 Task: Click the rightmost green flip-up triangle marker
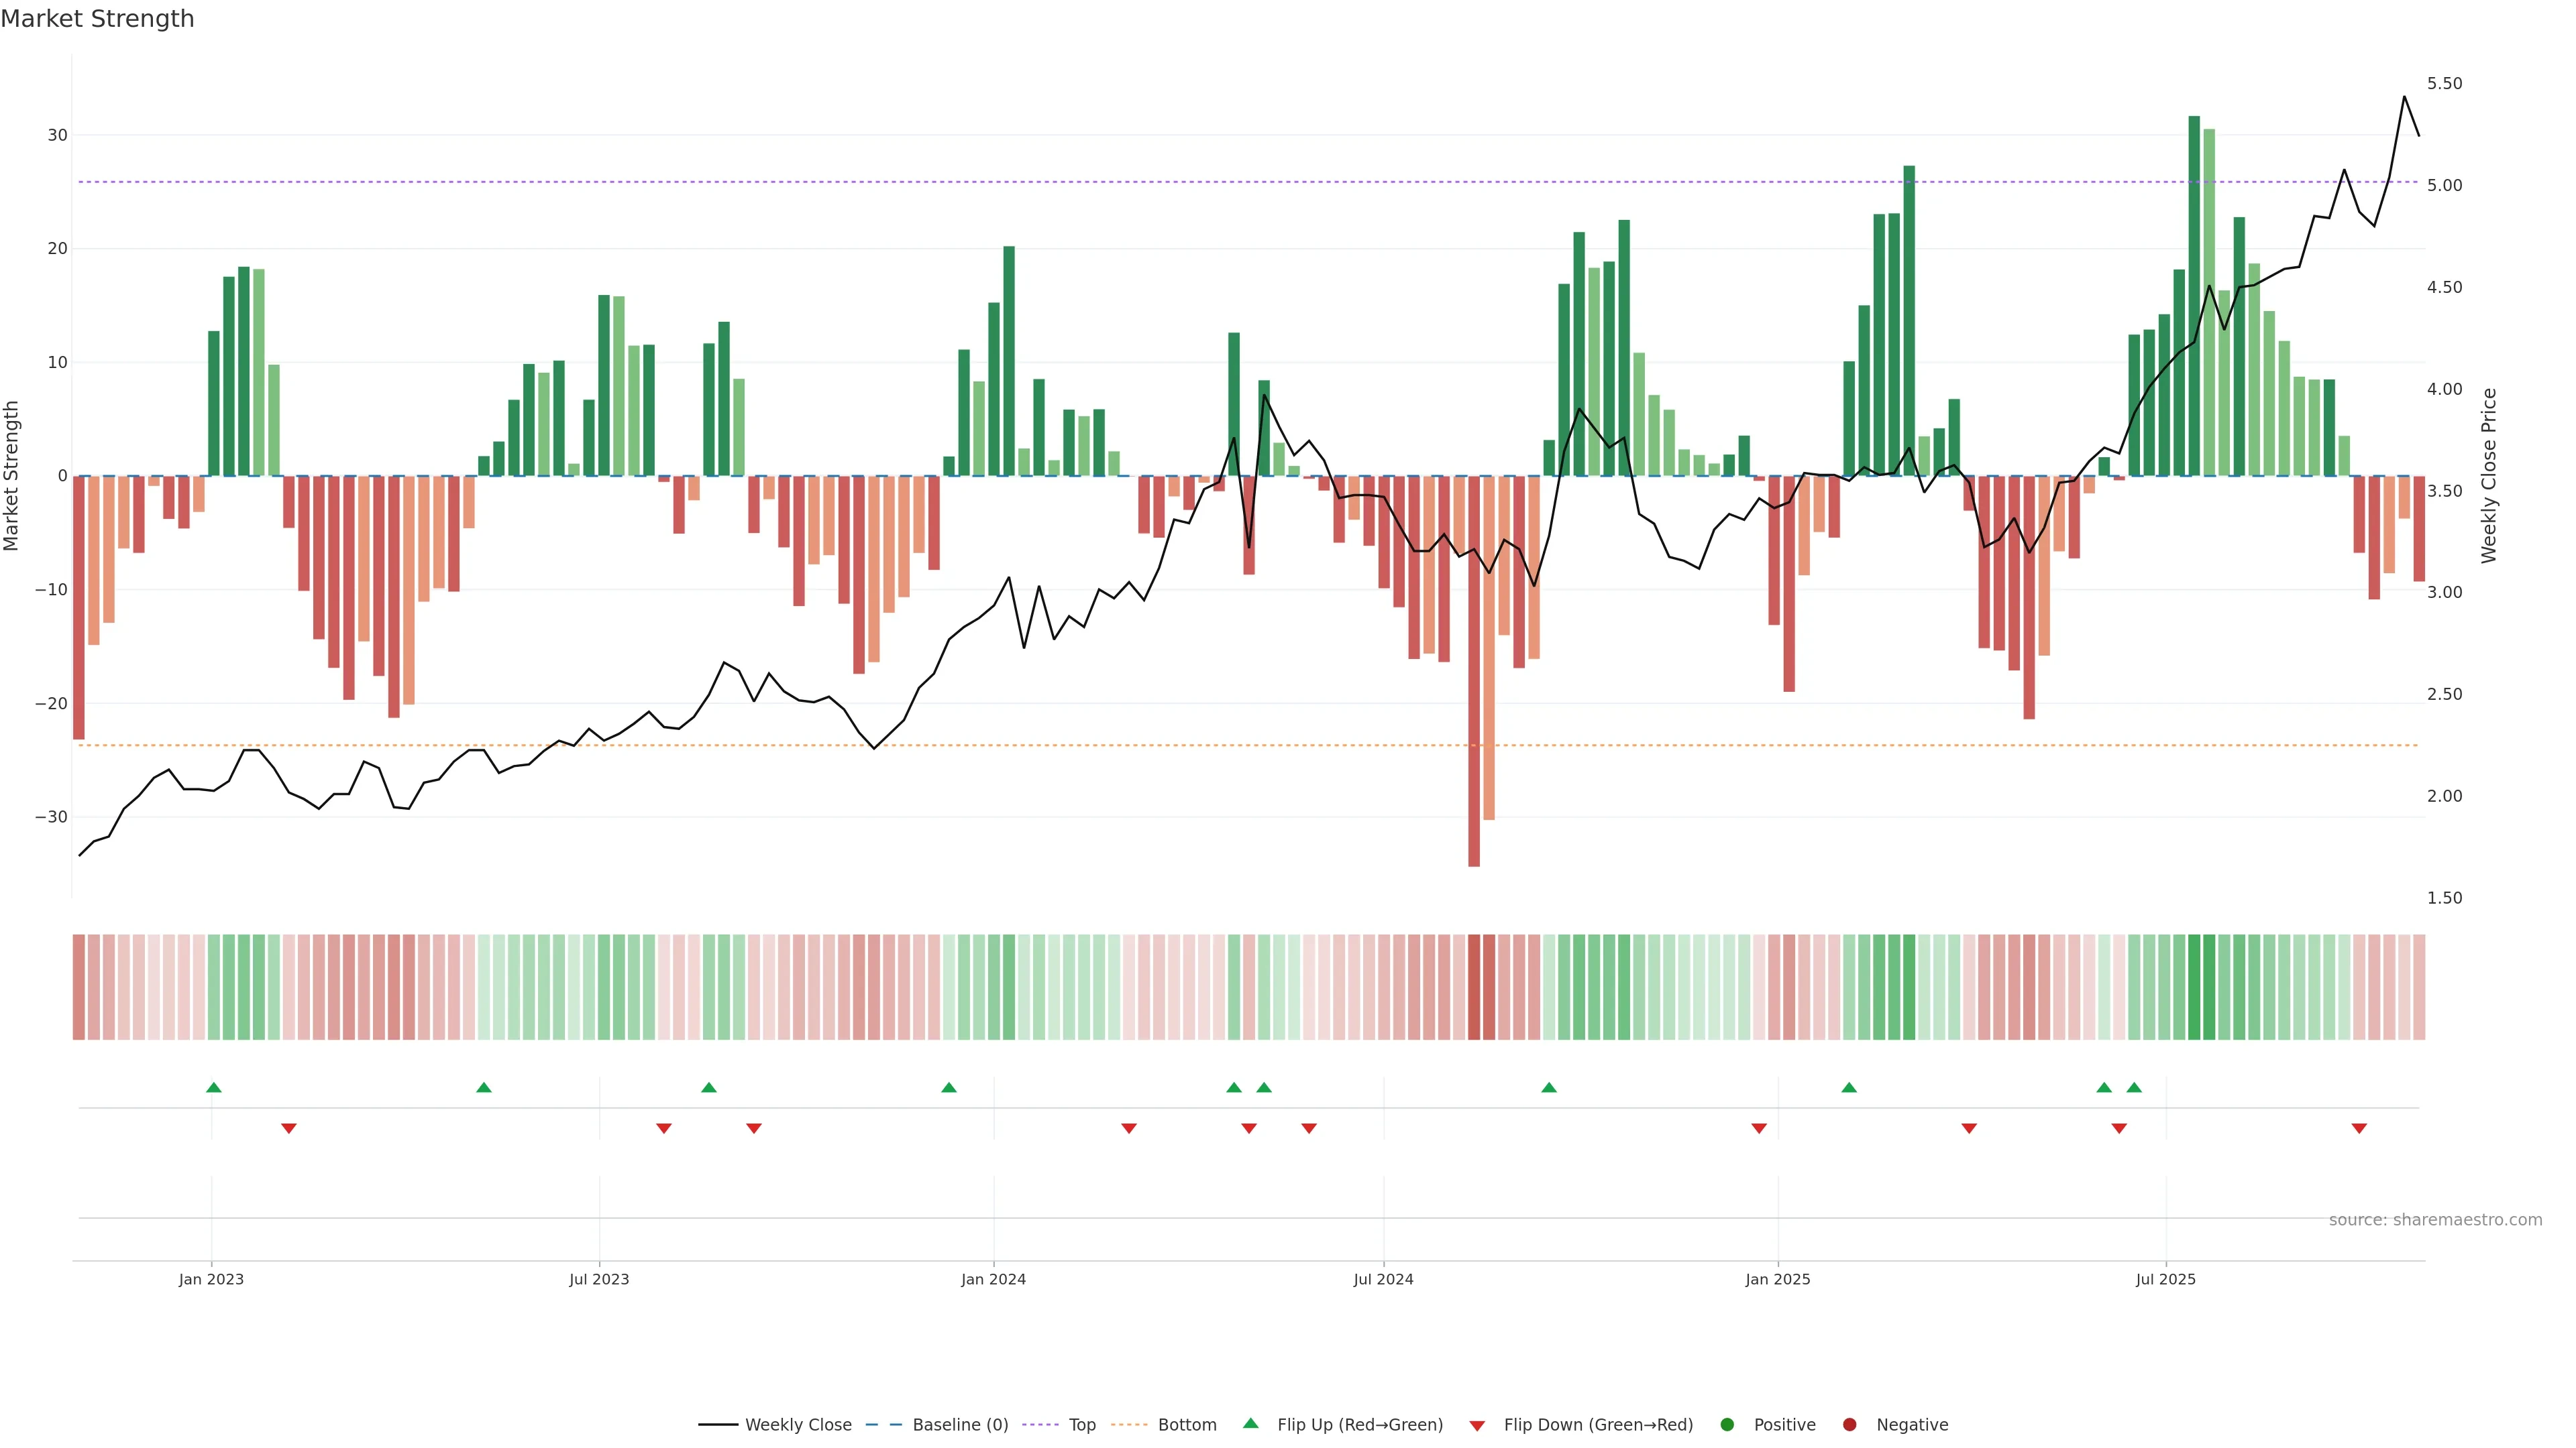(x=2134, y=1087)
